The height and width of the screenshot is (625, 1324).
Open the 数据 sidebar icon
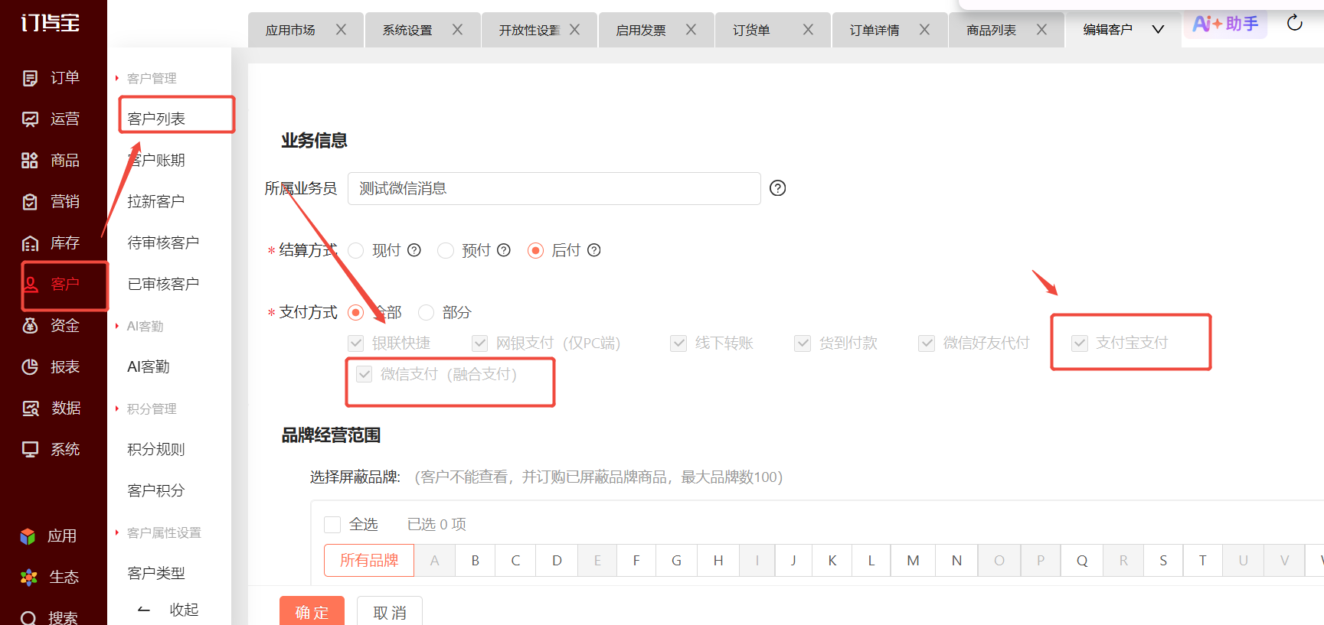point(30,409)
